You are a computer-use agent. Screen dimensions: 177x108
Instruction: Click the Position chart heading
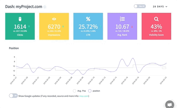(x=14, y=48)
